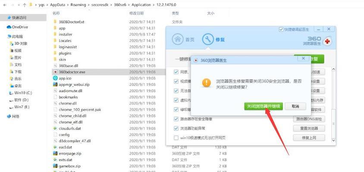Image resolution: width=364 pixels, height=172 pixels.
Task: Click the Win10 (C:) drive icon
Action: pyautogui.click(x=11, y=93)
